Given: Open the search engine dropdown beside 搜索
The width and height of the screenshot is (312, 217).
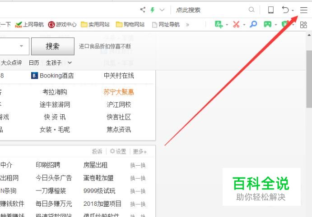Looking at the screenshot, I should pyautogui.click(x=21, y=46).
